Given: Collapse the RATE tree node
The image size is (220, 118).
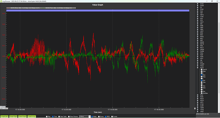Looking at the screenshot, I should [x=198, y=68].
